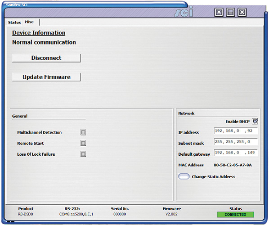This screenshot has width=269, height=225.
Task: Click the General section label
Action: 20,116
